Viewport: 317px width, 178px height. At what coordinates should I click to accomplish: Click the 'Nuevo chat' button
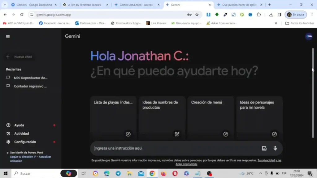pos(20,57)
